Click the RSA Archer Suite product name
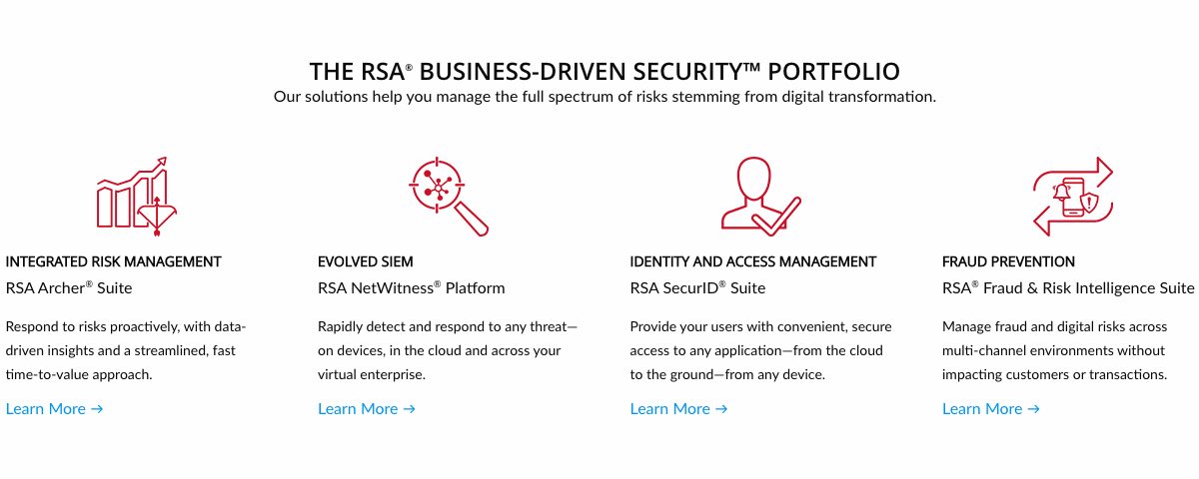 (x=69, y=287)
